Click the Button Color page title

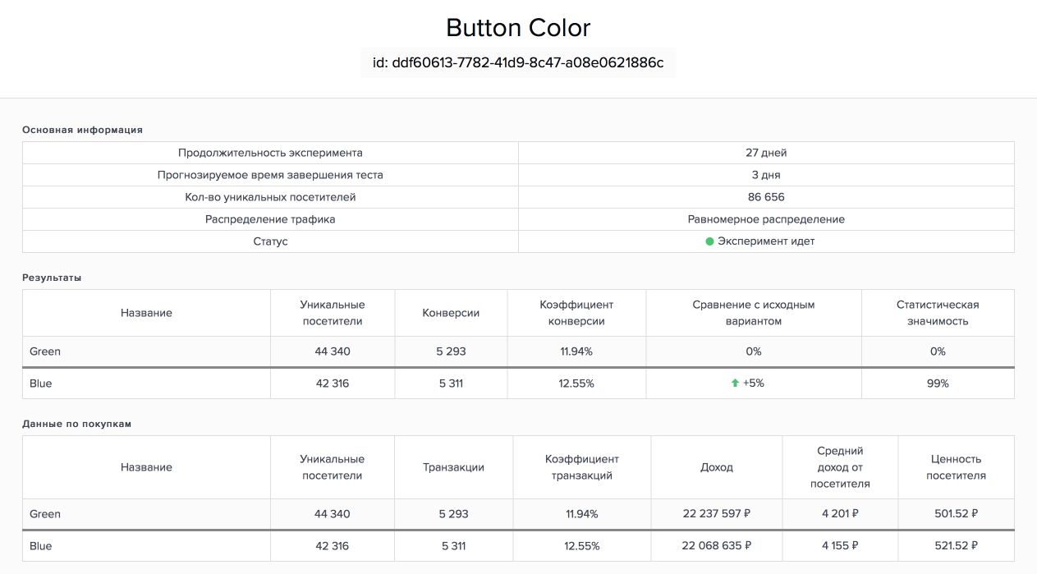pos(518,27)
